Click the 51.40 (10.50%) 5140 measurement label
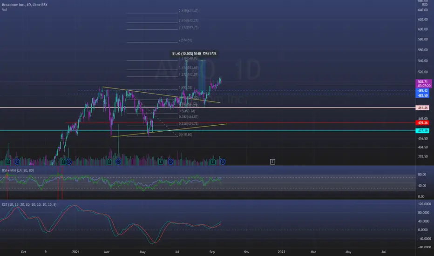This screenshot has height=256, width=434. pos(187,54)
